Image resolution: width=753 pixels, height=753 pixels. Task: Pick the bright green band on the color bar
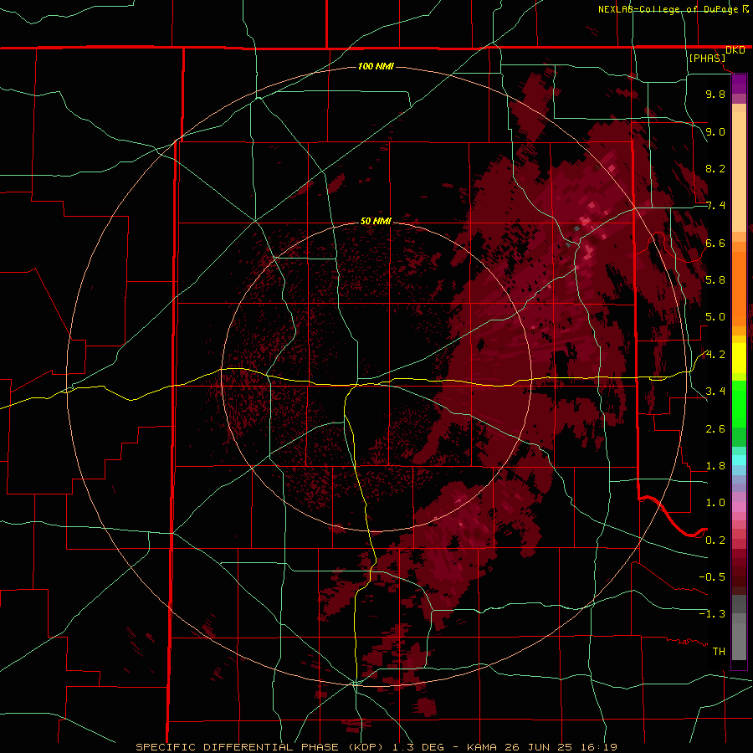pyautogui.click(x=739, y=403)
